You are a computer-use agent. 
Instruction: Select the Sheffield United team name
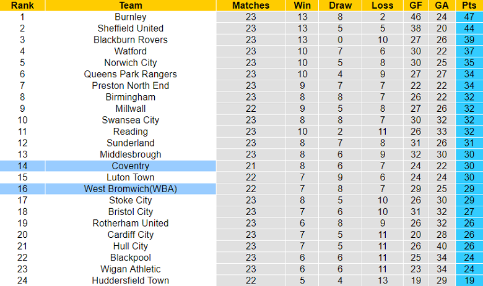tap(131, 28)
